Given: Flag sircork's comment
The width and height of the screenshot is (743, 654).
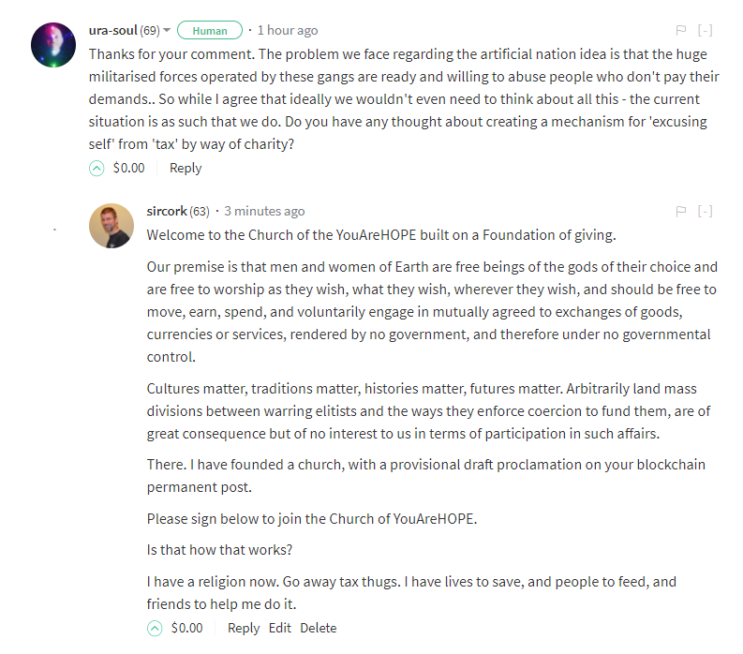Looking at the screenshot, I should click(681, 212).
